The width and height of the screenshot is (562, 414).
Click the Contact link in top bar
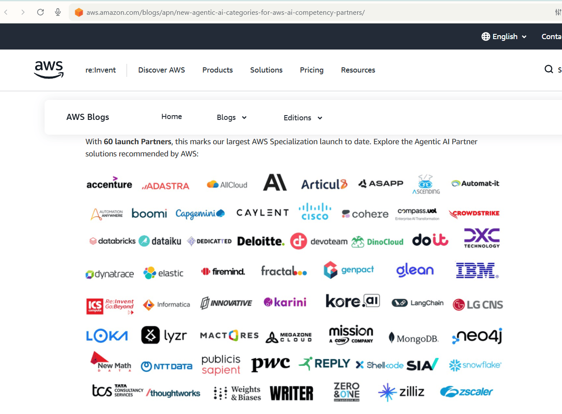(552, 36)
